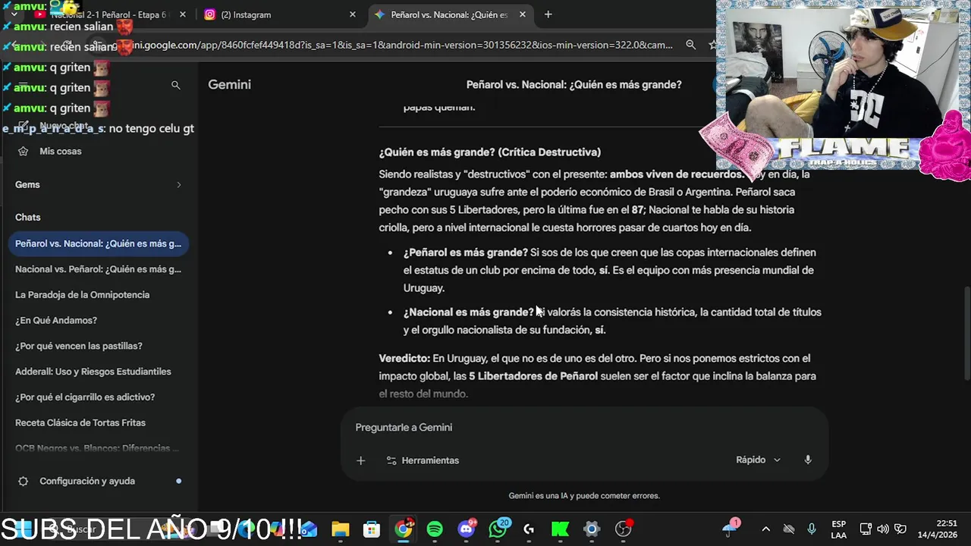
Task: Open chat 'Nacional vs. Peñarol: ¿Quién es más g...'
Action: pyautogui.click(x=98, y=269)
